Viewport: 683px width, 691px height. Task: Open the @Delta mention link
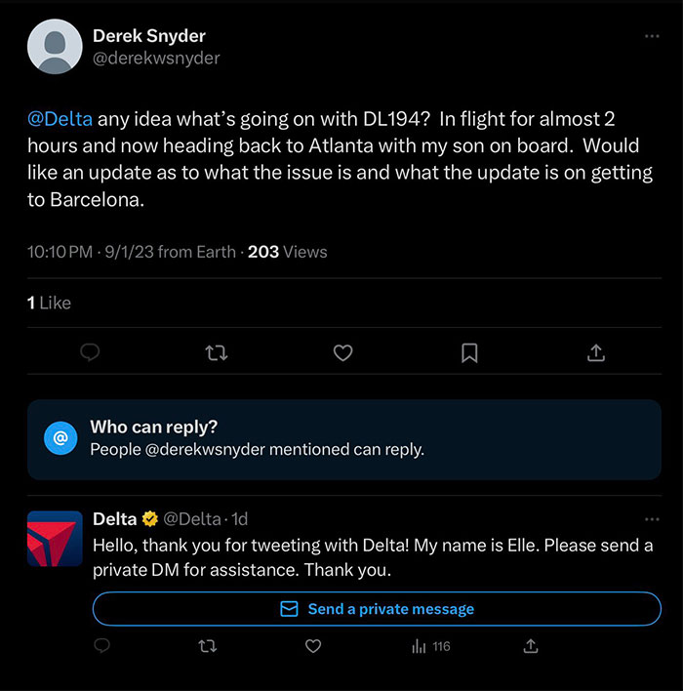coord(60,119)
